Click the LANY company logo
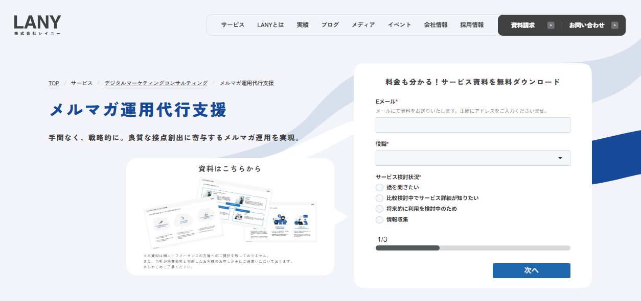The height and width of the screenshot is (301, 641). point(37,25)
